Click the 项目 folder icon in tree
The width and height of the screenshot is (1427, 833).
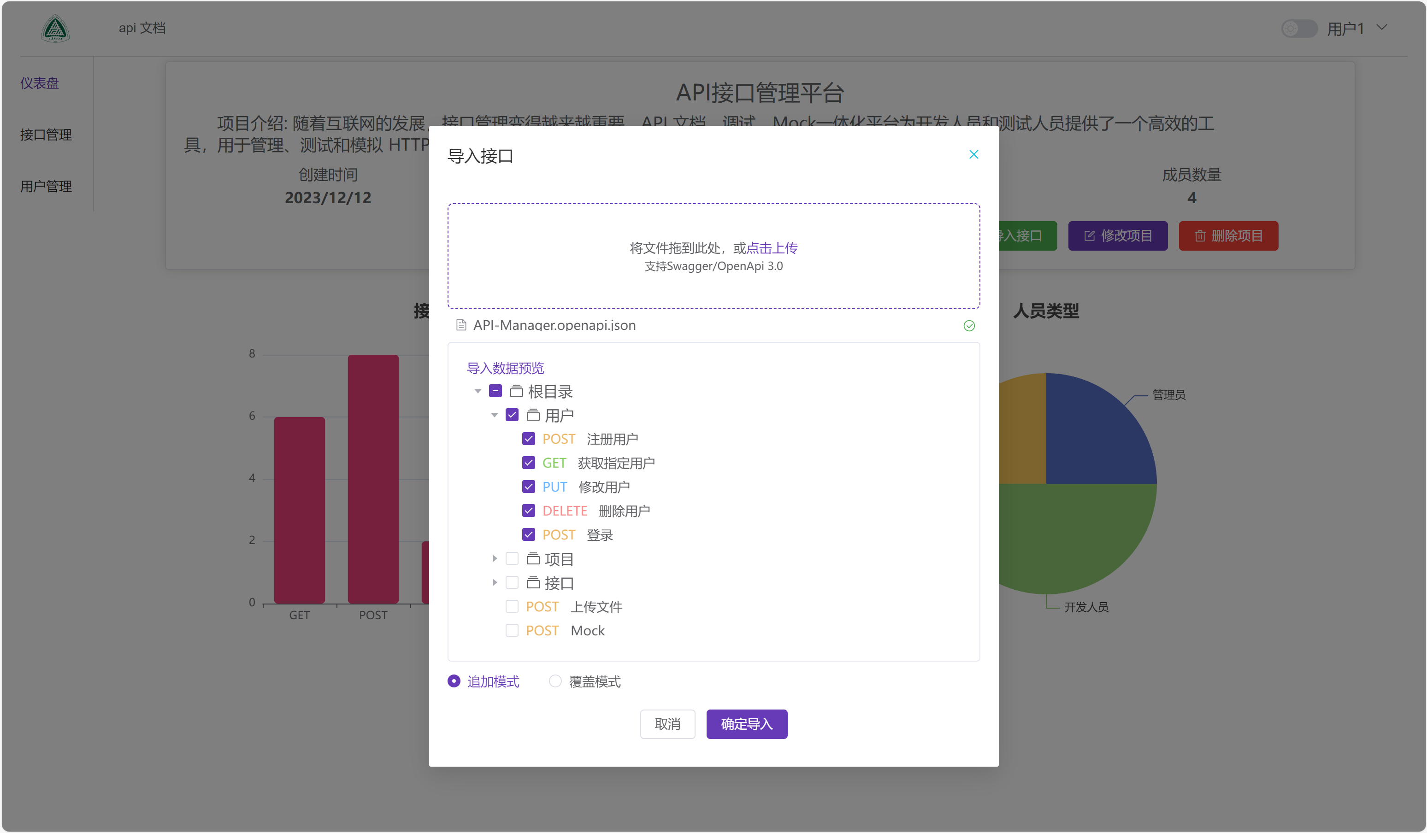[x=533, y=559]
